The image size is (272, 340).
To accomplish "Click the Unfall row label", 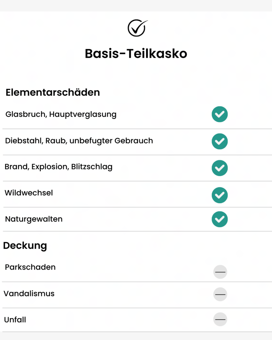I will [15, 320].
